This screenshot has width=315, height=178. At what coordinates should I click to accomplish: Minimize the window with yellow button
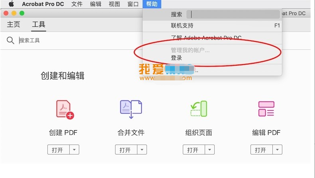[x=14, y=13]
